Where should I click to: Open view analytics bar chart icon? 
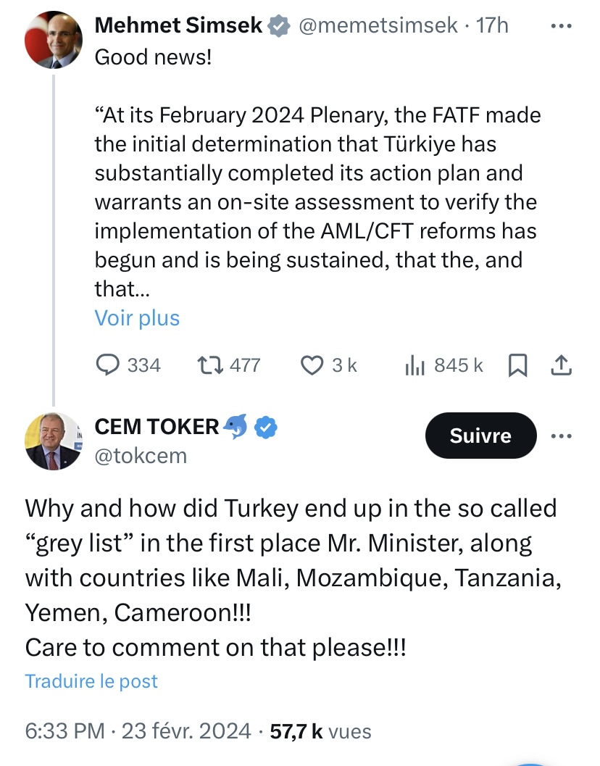tap(414, 365)
